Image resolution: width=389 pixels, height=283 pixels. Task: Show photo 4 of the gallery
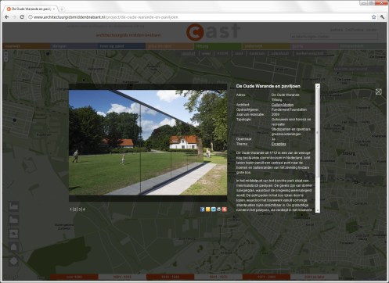pyautogui.click(x=84, y=210)
